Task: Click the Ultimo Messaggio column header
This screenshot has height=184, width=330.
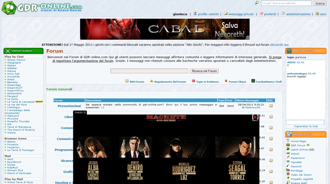Action: click(x=251, y=100)
